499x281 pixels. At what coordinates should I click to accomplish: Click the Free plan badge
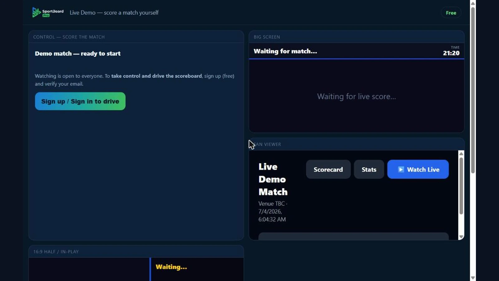(451, 13)
